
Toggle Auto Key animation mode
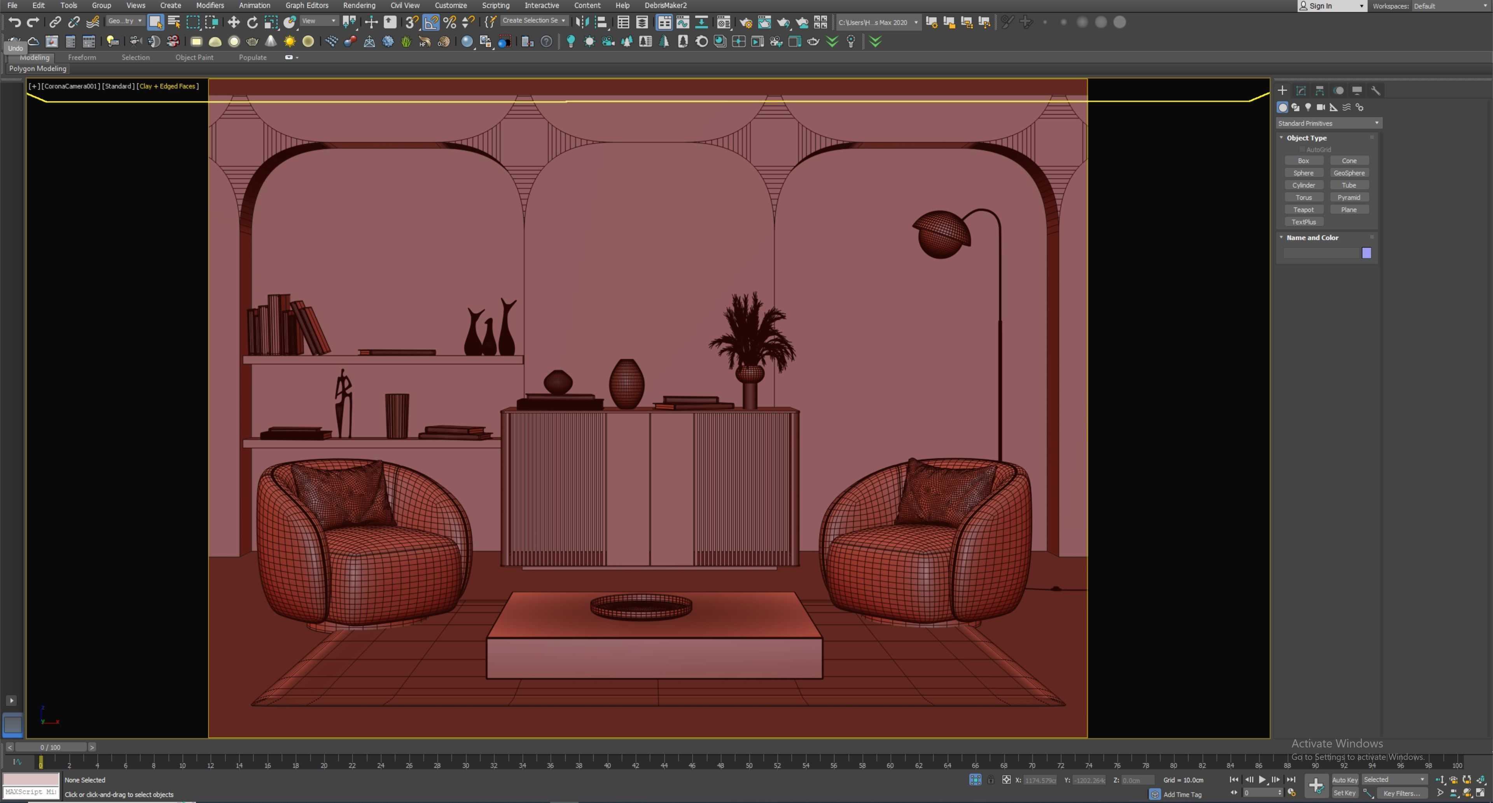[x=1344, y=780]
